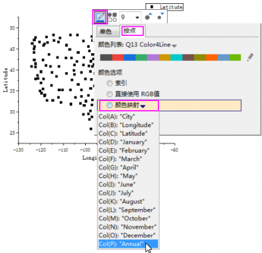Choose Col(P): "Annual" from the list
This screenshot has width=262, height=253.
[128, 244]
